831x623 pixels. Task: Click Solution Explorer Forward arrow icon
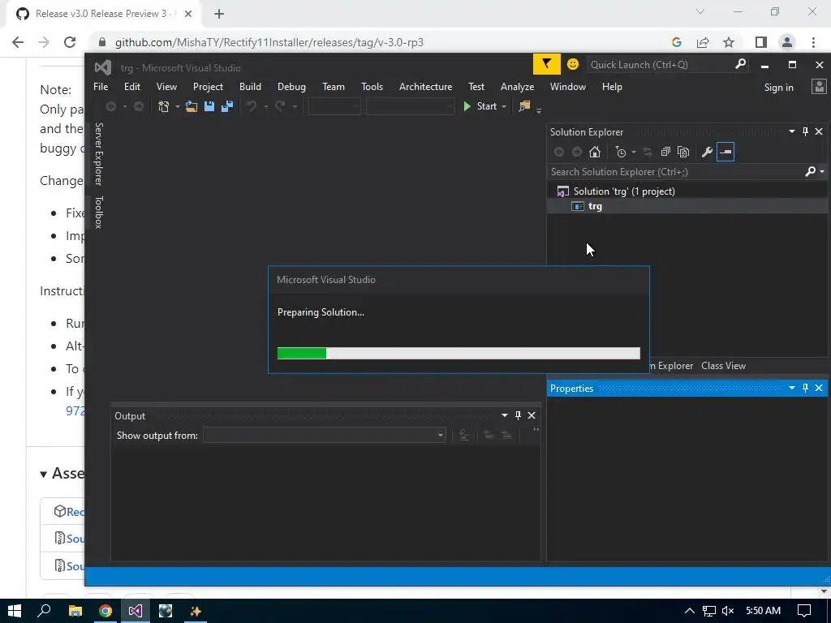click(x=577, y=152)
